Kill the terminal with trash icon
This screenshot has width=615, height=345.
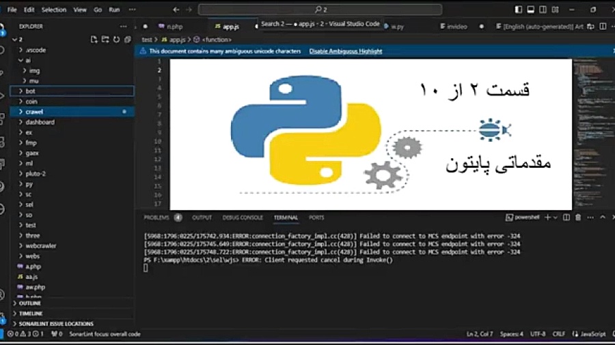click(578, 217)
